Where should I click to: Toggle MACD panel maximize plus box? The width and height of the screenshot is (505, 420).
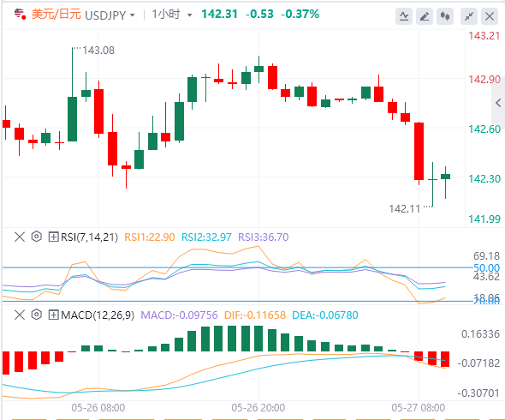[53, 315]
